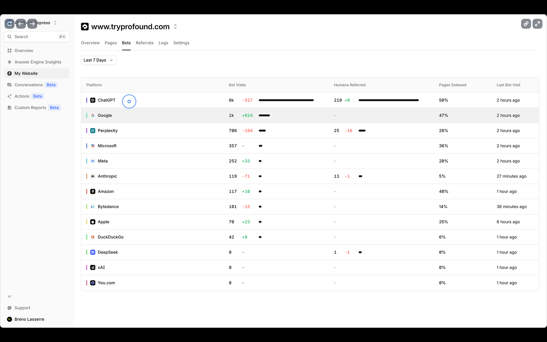Viewport: 547px width, 342px height.
Task: Open the Breno Lasserre user profile
Action: [29, 319]
